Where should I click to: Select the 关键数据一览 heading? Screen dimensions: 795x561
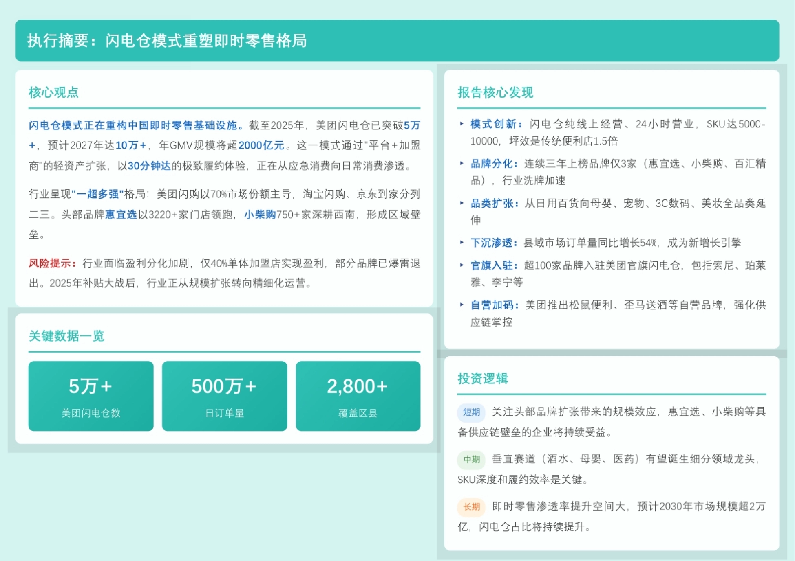[x=66, y=336]
